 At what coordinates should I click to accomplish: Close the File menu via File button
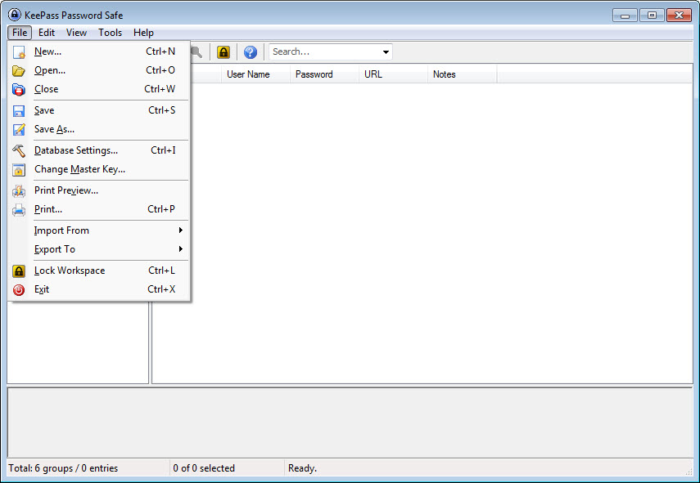point(20,33)
